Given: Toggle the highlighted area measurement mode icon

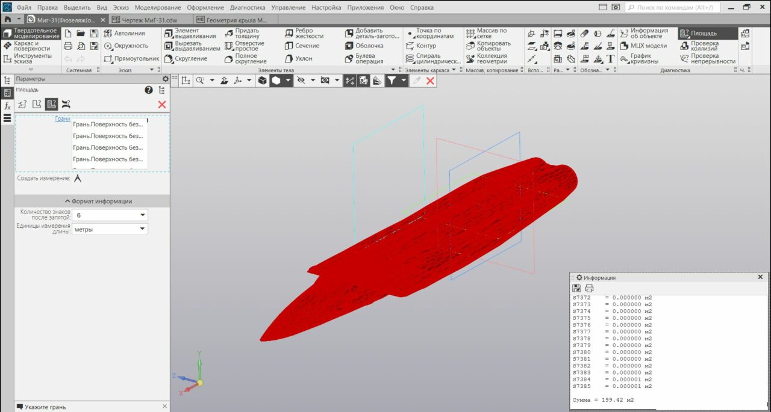Looking at the screenshot, I should point(51,104).
